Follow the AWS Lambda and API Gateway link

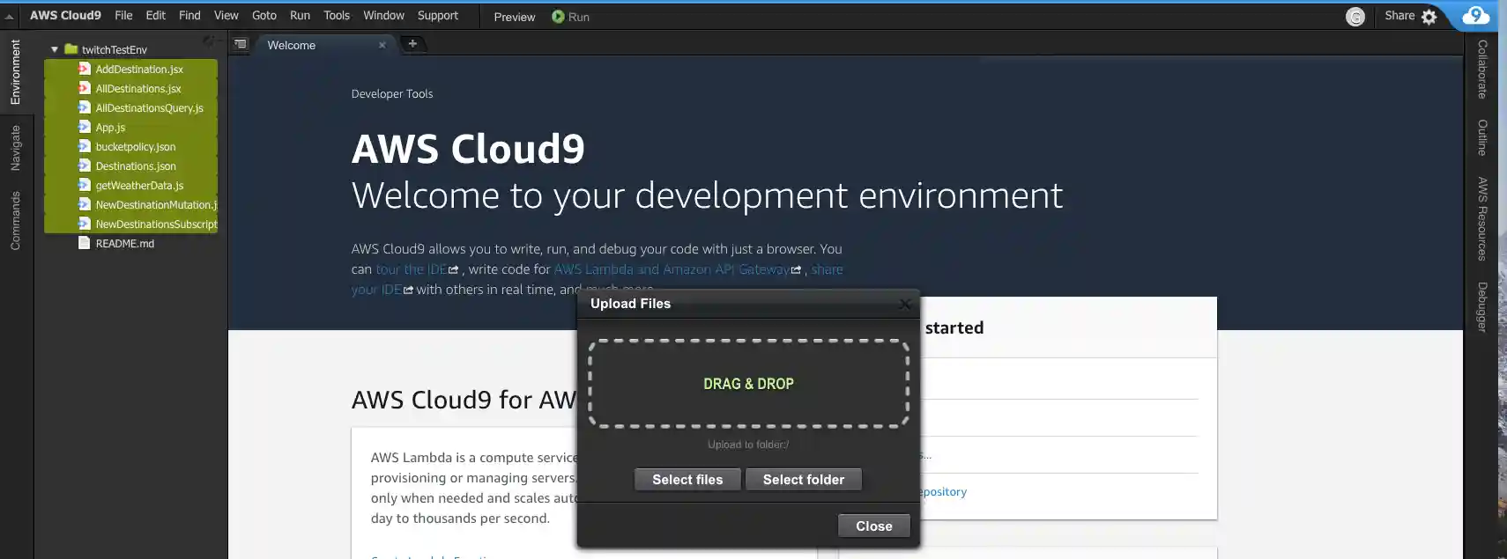(x=672, y=269)
